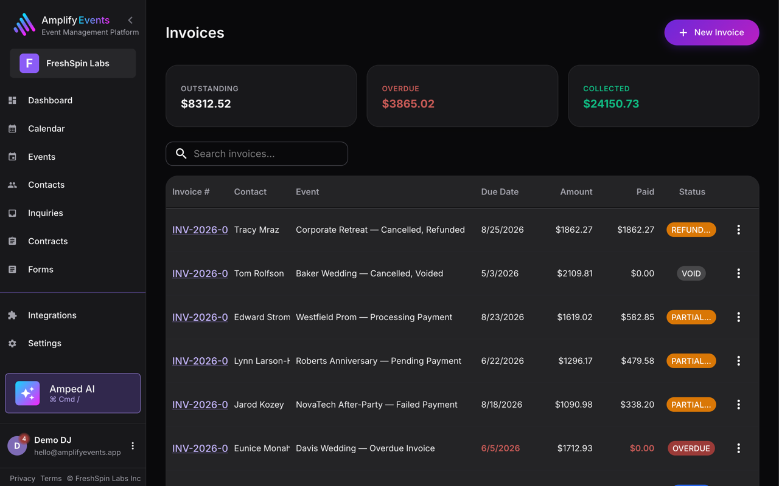The image size is (779, 486).
Task: Click the Dashboard grid icon
Action: coord(12,100)
